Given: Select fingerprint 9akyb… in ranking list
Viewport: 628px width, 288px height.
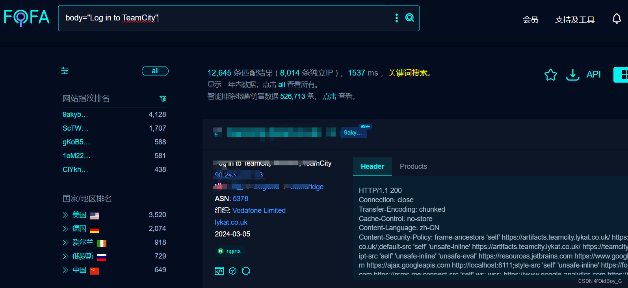Looking at the screenshot, I should [x=75, y=114].
